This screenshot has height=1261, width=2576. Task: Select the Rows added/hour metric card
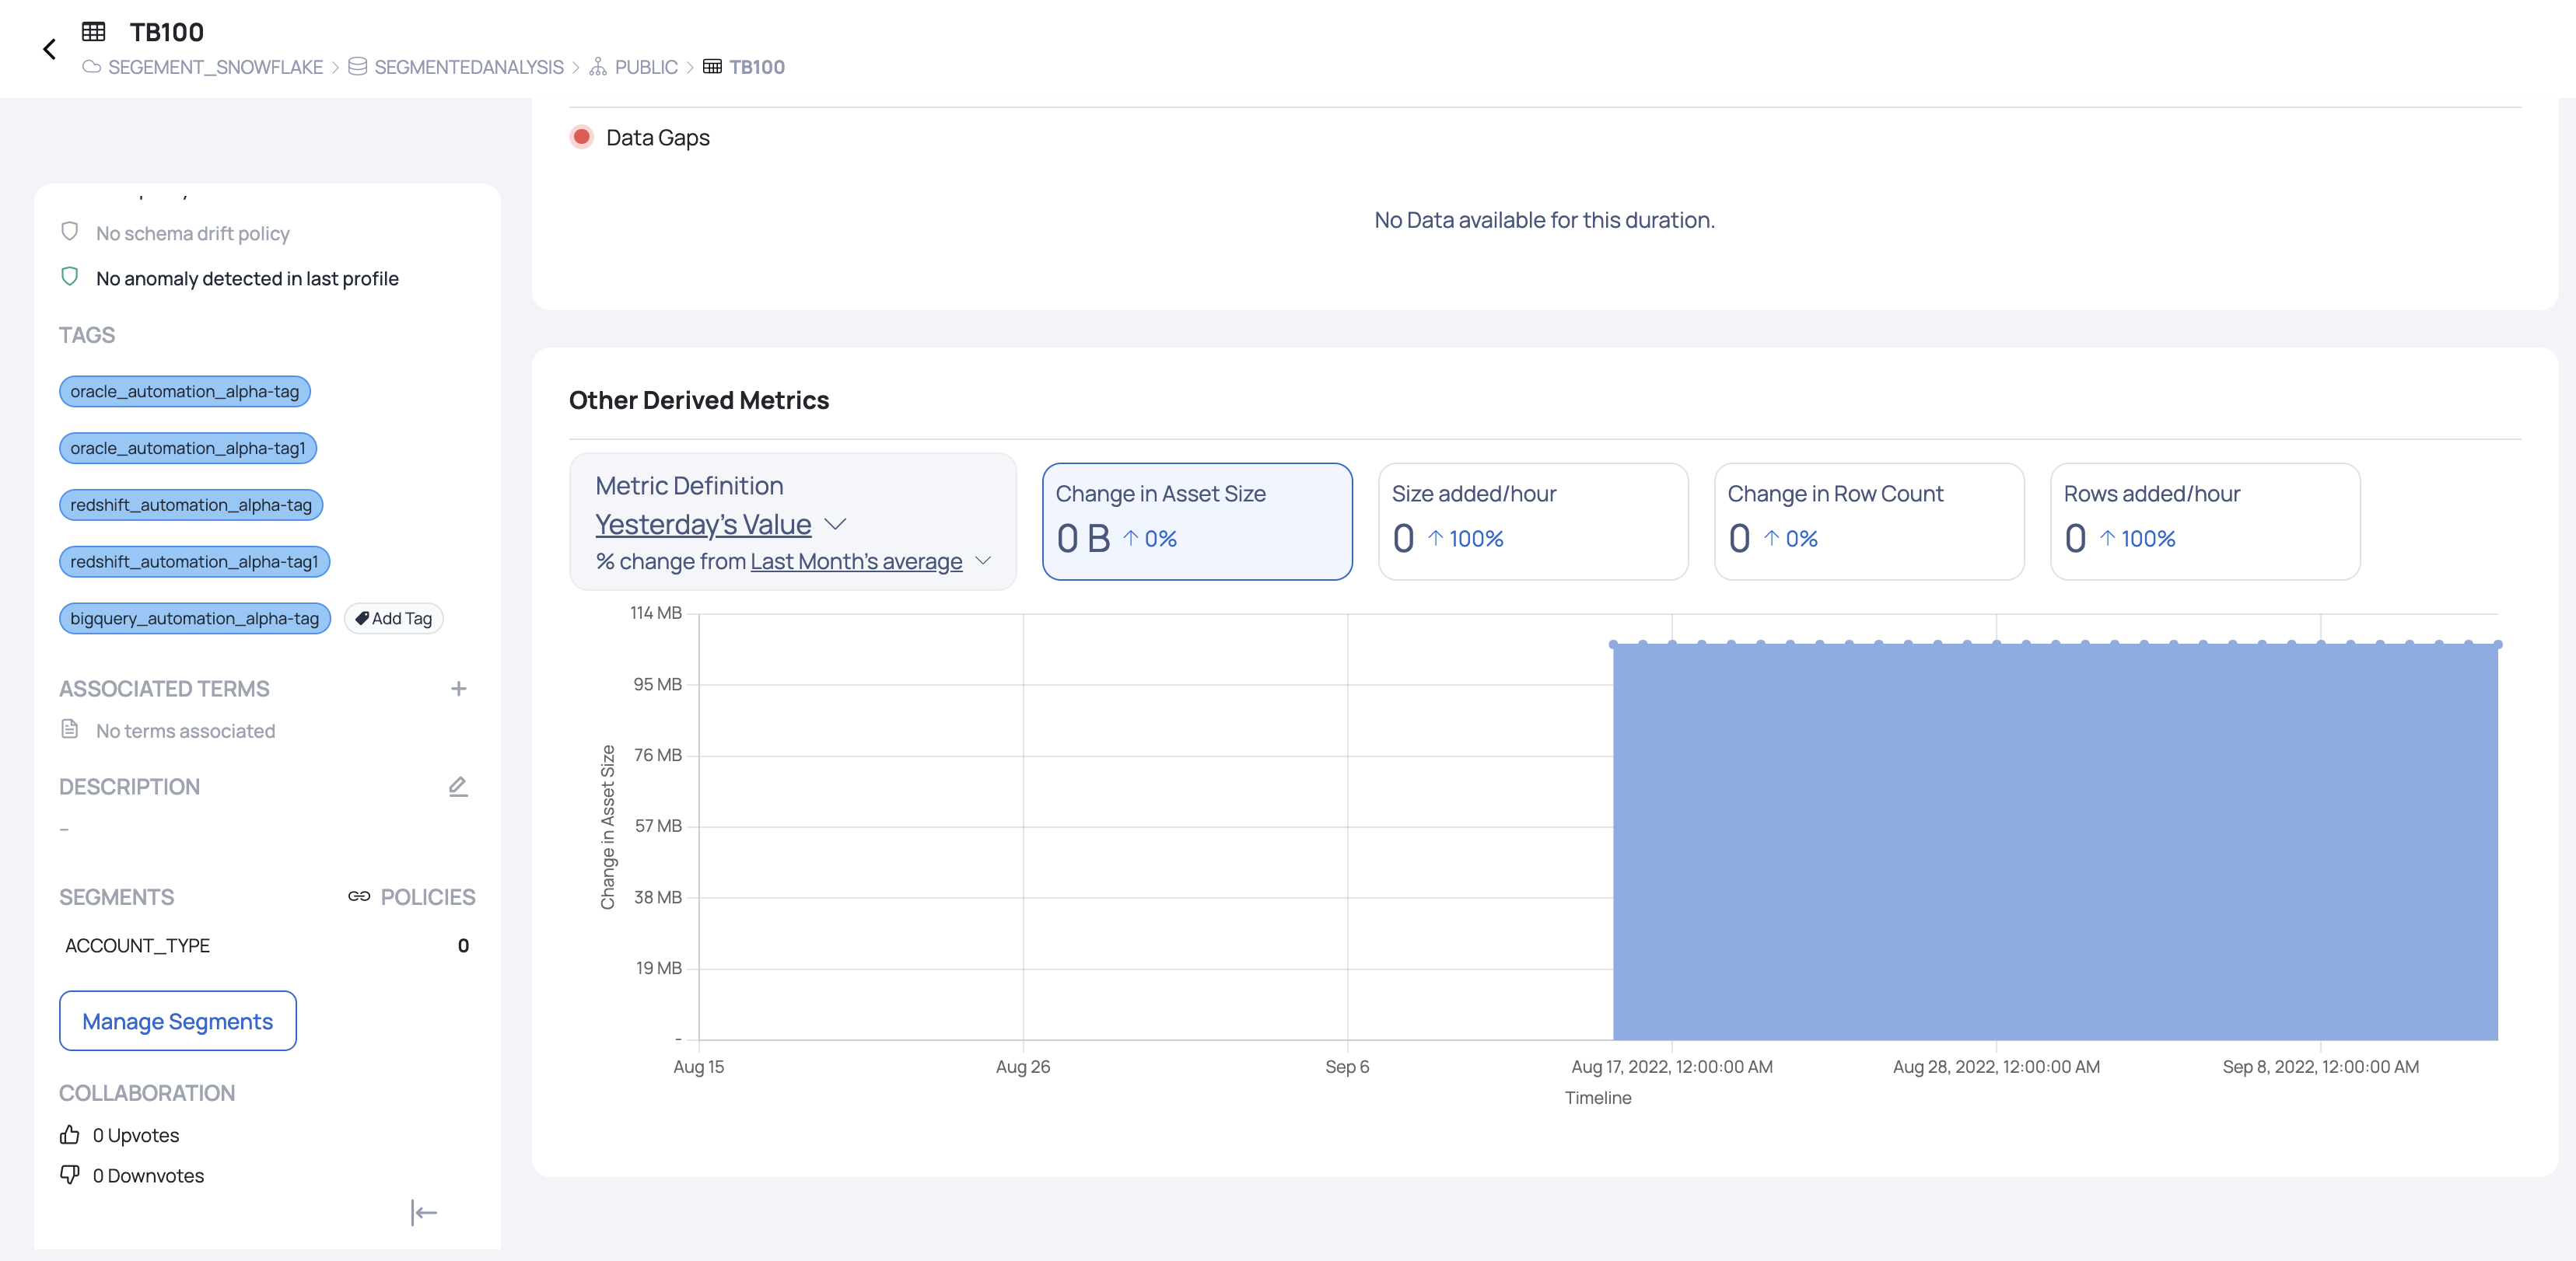(x=2204, y=521)
